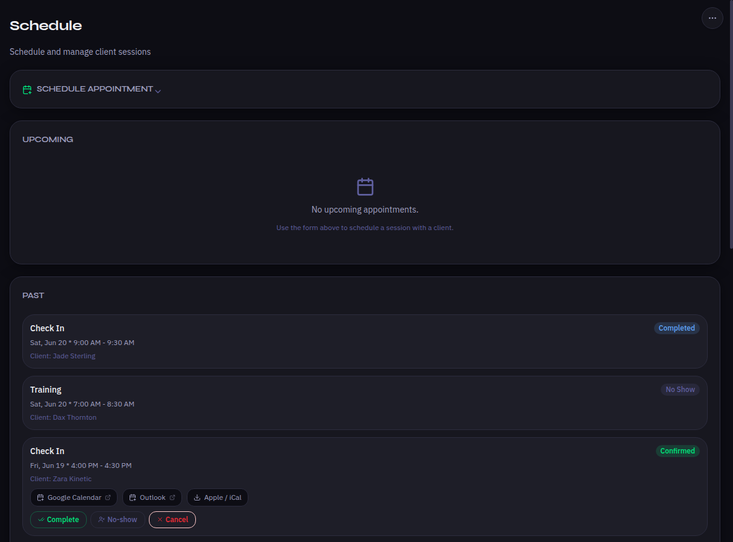This screenshot has width=733, height=542.
Task: Mark Zara Kinetic check-in as Complete
Action: point(58,520)
